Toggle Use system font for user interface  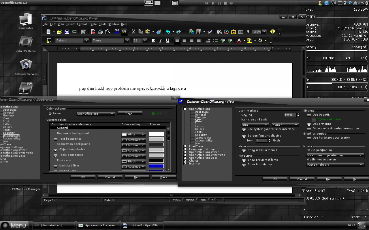pyautogui.click(x=244, y=130)
